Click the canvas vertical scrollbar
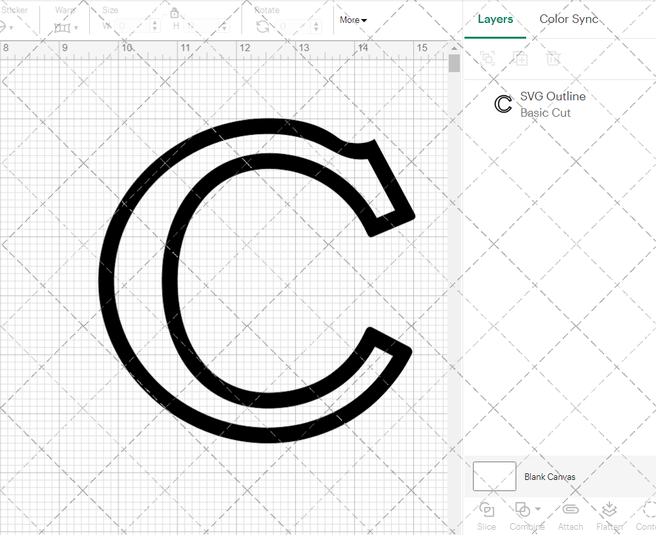Viewport: 656px width, 535px height. (x=455, y=64)
